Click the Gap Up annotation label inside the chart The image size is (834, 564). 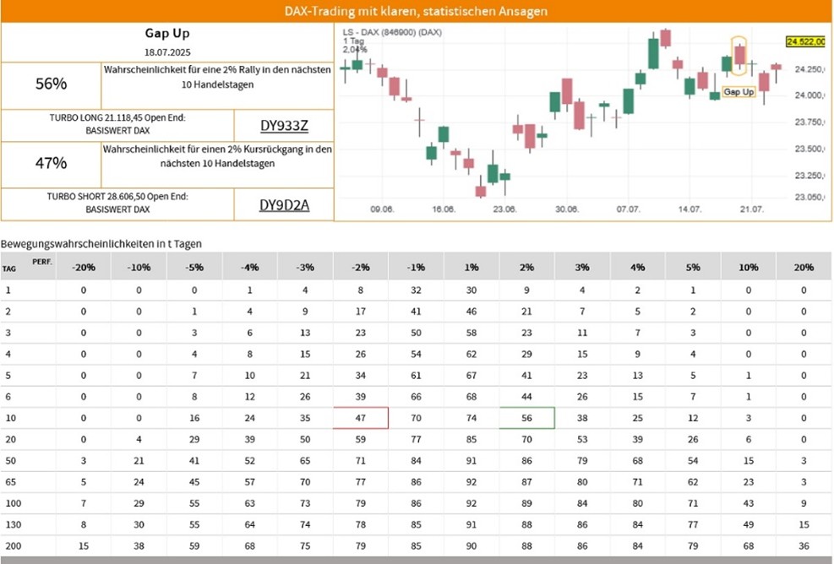click(x=739, y=92)
